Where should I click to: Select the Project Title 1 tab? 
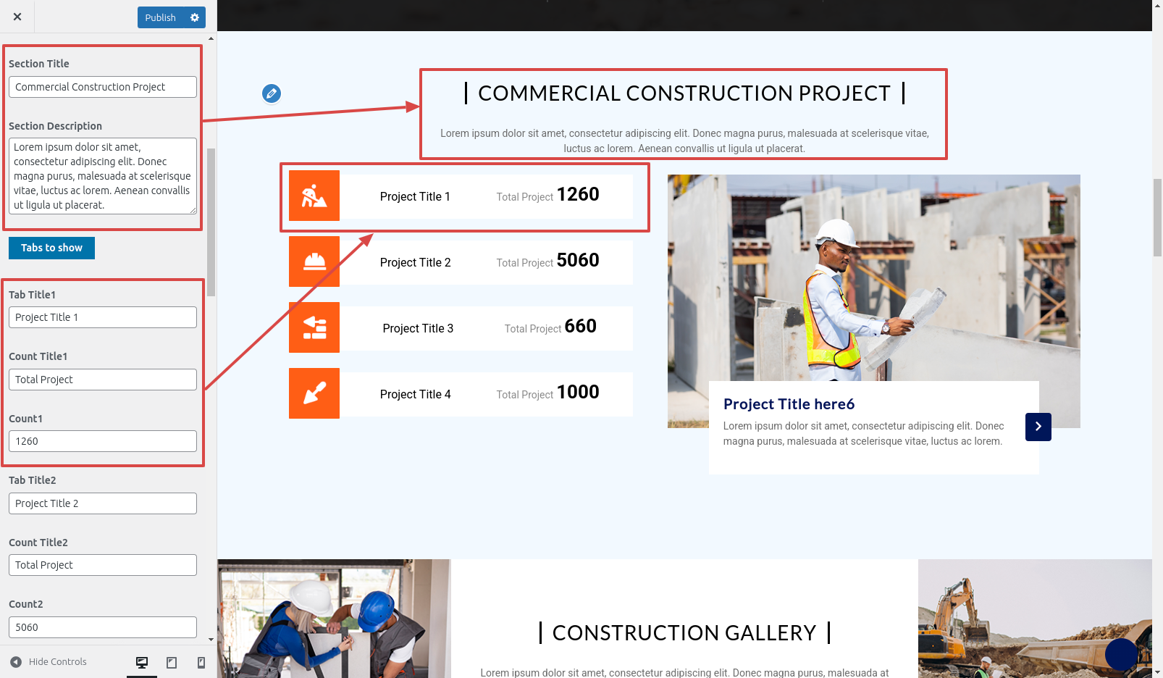point(461,196)
